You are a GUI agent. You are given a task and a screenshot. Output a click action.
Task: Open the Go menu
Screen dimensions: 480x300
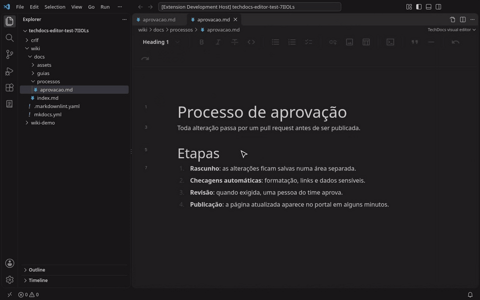point(91,6)
